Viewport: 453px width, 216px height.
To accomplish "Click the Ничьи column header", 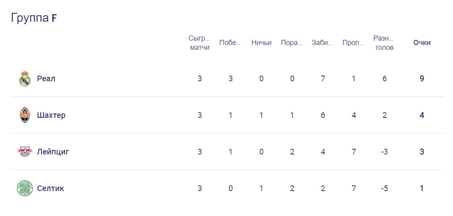I will point(261,43).
